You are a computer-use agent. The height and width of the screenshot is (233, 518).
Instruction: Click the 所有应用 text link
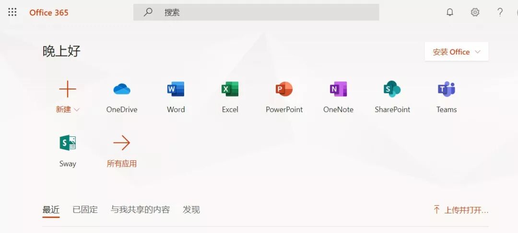(121, 164)
